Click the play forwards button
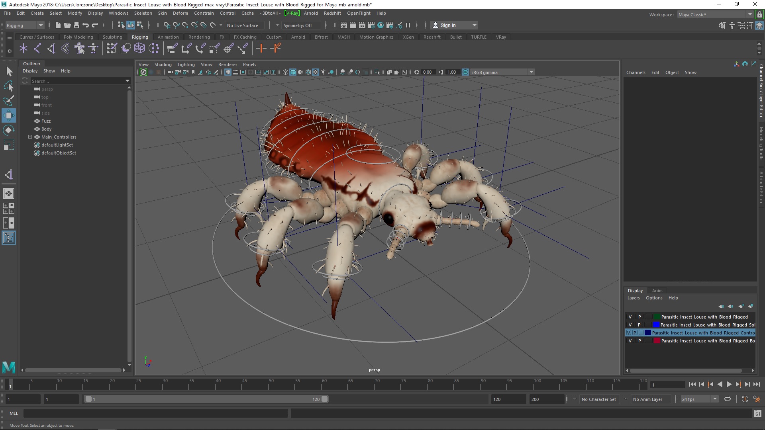This screenshot has width=765, height=430. click(729, 384)
